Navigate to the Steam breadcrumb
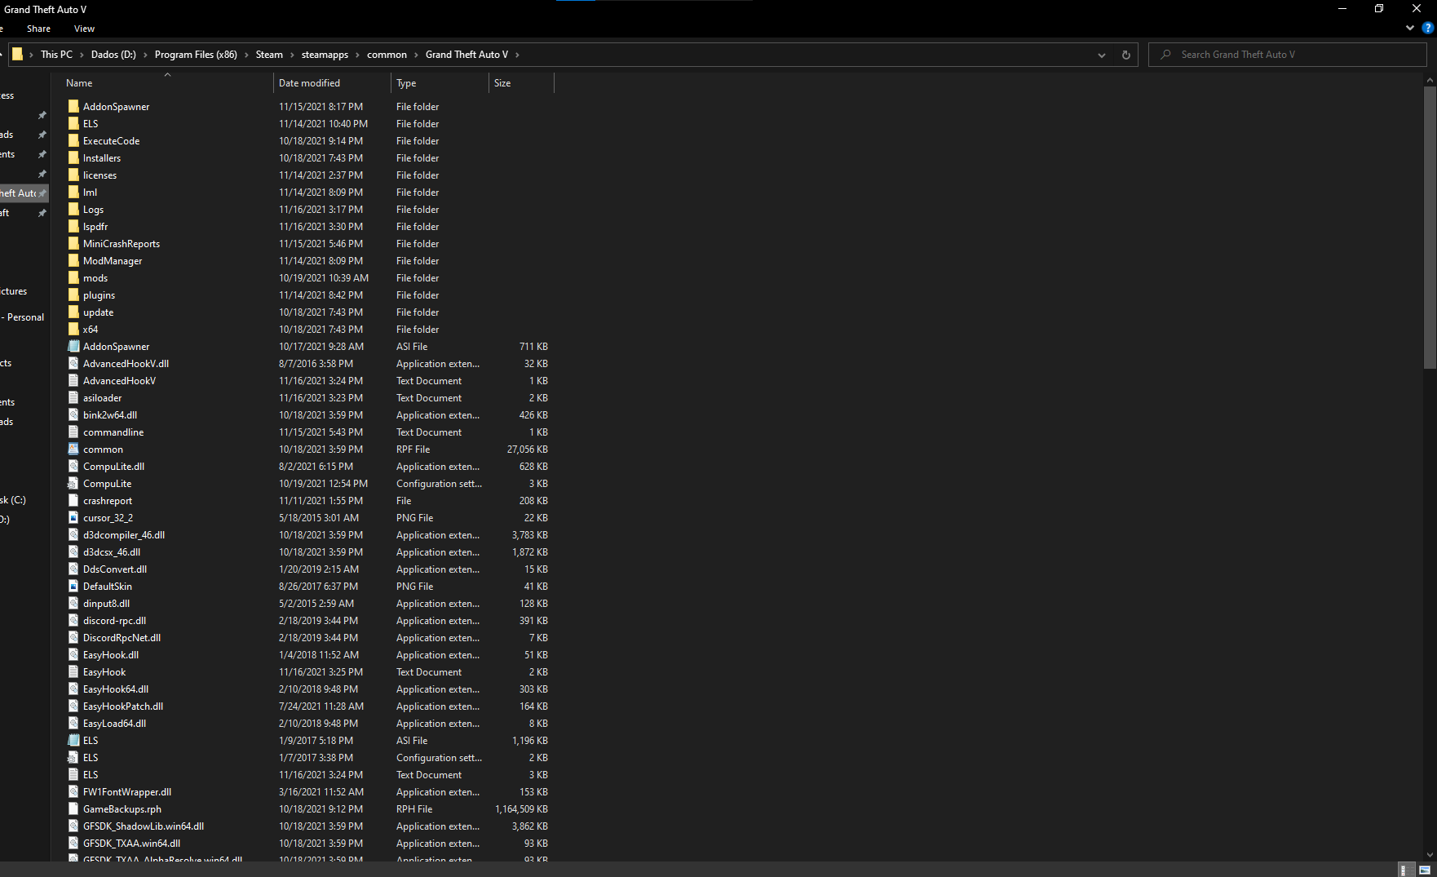The width and height of the screenshot is (1437, 877). tap(269, 55)
